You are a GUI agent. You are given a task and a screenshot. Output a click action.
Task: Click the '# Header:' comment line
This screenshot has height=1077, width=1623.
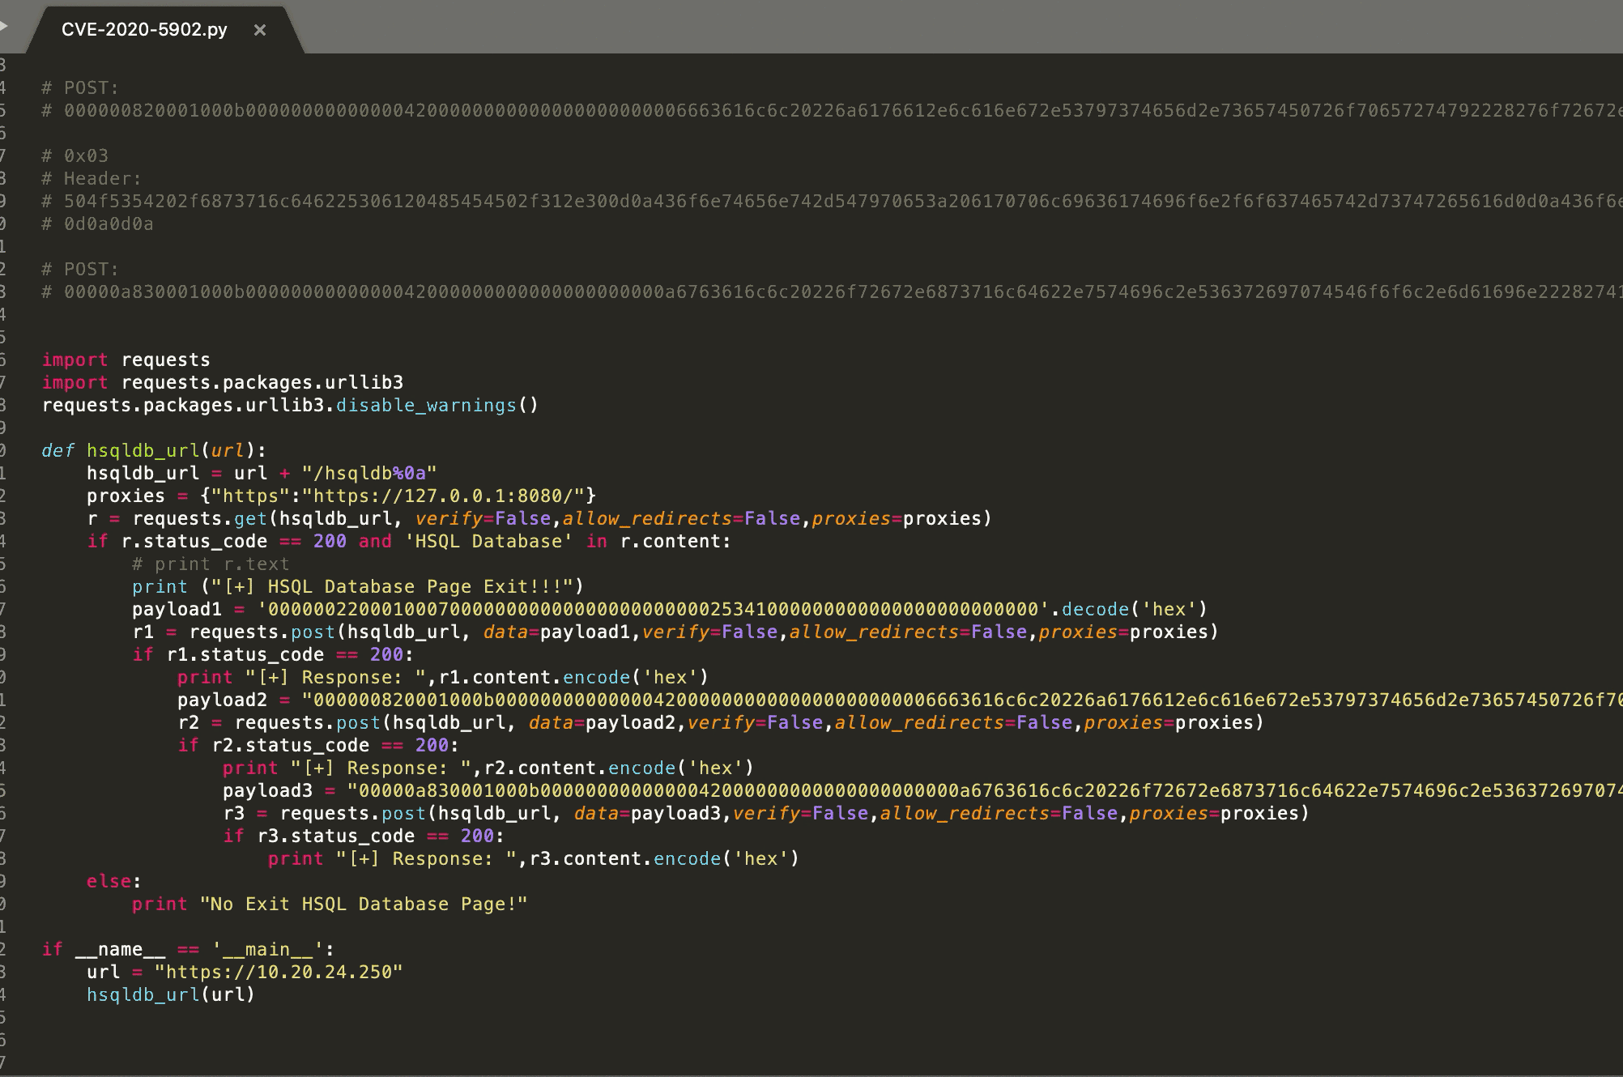[91, 178]
